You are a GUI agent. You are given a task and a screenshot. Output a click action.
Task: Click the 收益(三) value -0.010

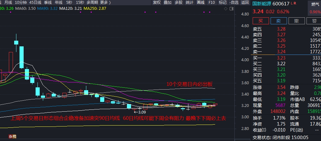[x=279, y=130]
